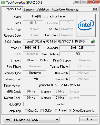Image resolution: width=100 pixels, height=125 pixels.
Task: Click the Multi-GPU Disabled field
Action: [x=59, y=104]
